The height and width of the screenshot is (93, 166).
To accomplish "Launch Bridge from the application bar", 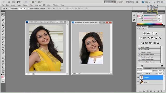I will [9, 2].
